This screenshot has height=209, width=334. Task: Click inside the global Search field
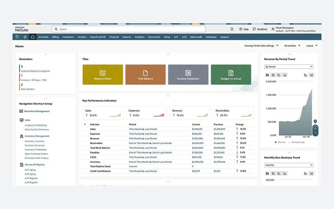coord(128,29)
